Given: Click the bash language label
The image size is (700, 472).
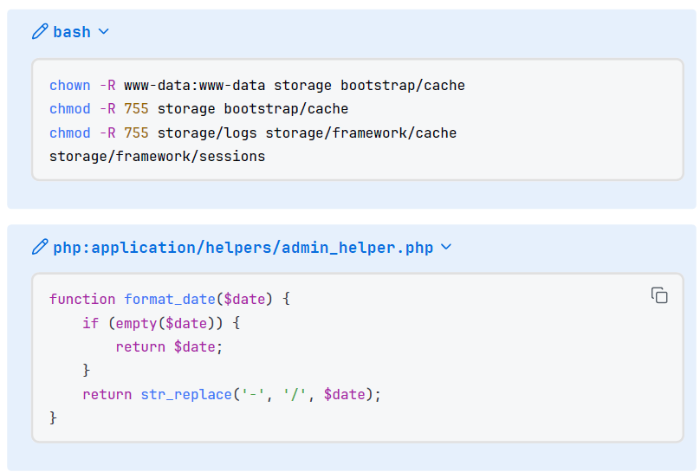Looking at the screenshot, I should tap(72, 32).
